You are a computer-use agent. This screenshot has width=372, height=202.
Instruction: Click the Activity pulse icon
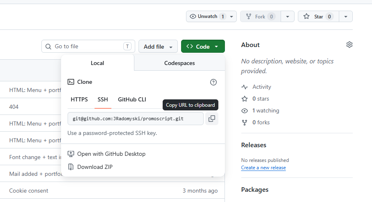coord(245,87)
